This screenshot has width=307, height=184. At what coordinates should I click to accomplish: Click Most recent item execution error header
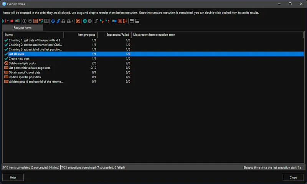[217, 35]
